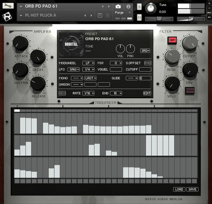Click the CUTOFF value field in display
The width and height of the screenshot is (212, 204).
click(x=145, y=69)
